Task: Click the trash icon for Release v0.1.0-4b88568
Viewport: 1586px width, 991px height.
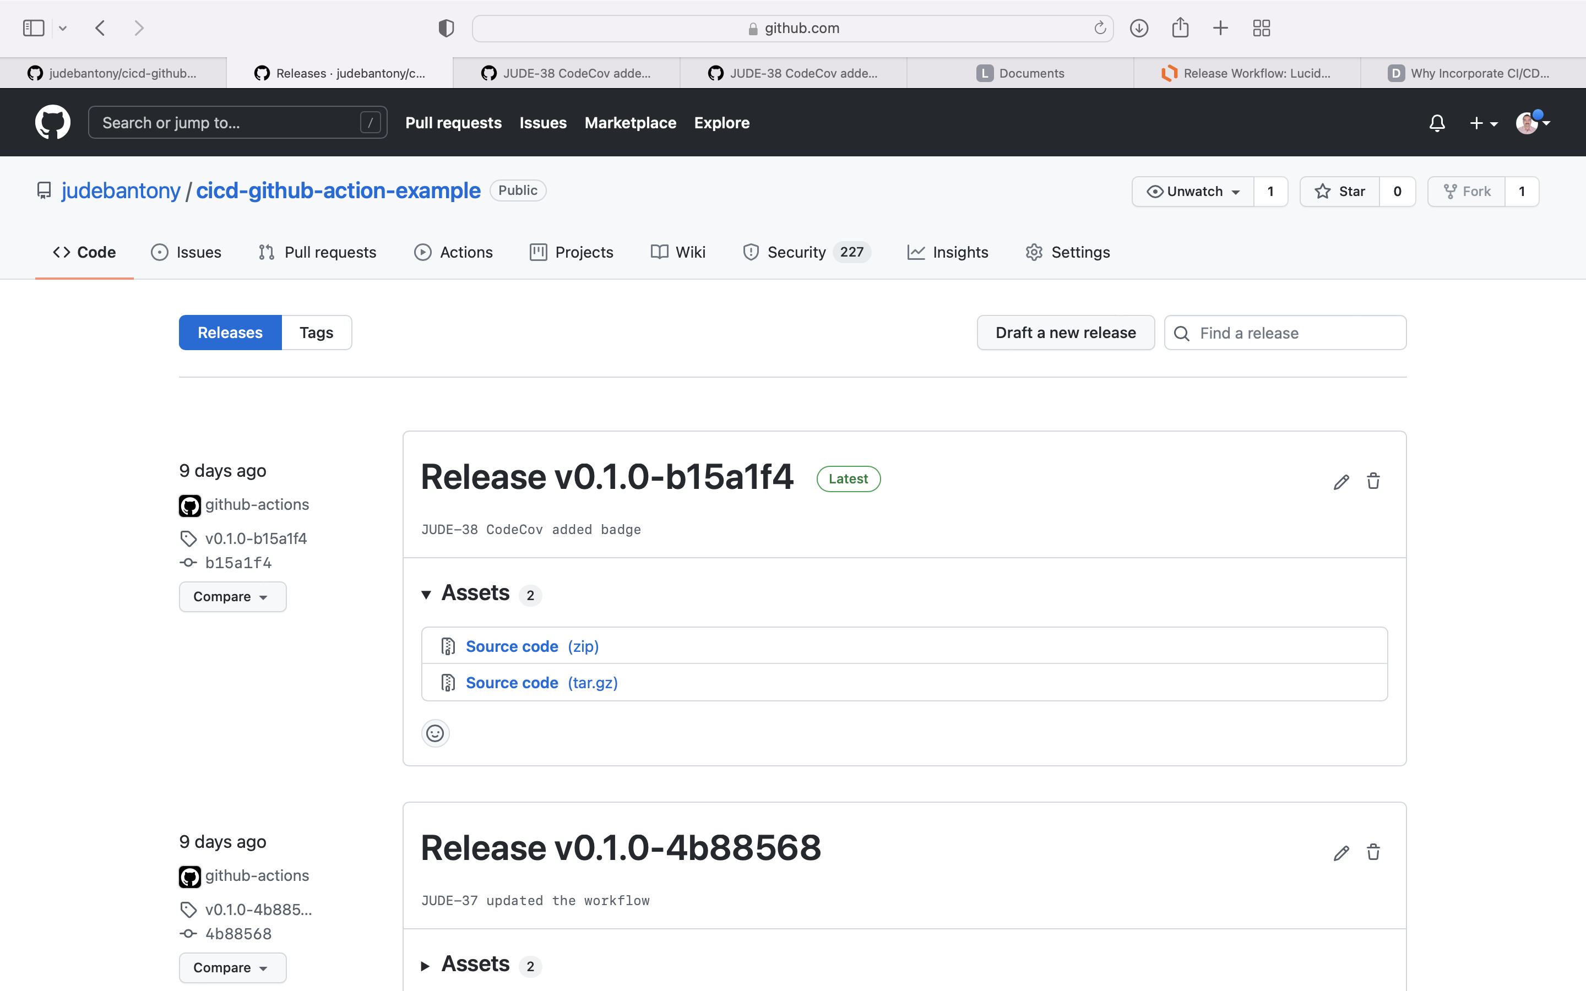Action: (x=1373, y=853)
